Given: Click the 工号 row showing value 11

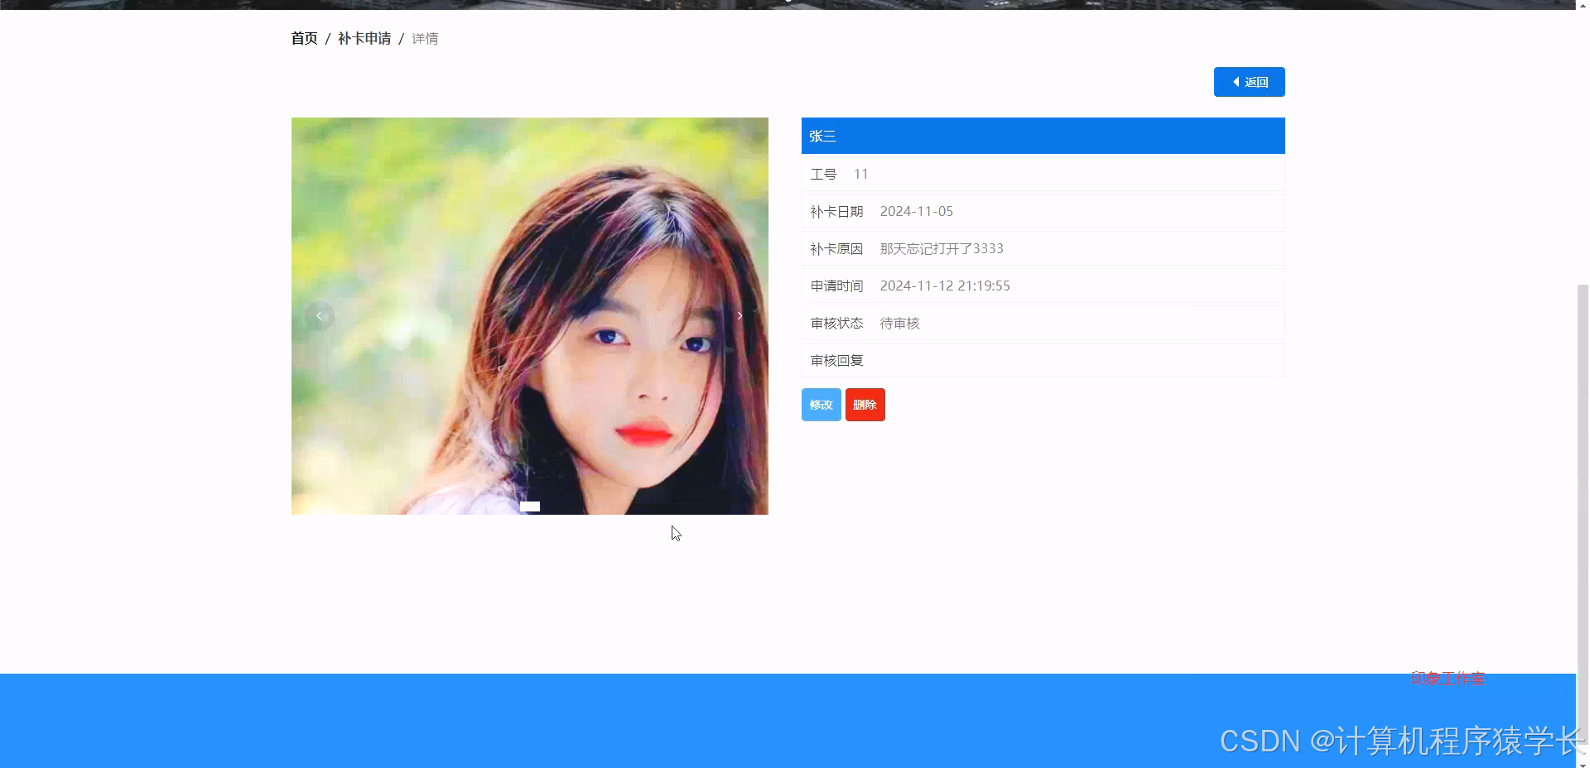Looking at the screenshot, I should coord(1043,174).
